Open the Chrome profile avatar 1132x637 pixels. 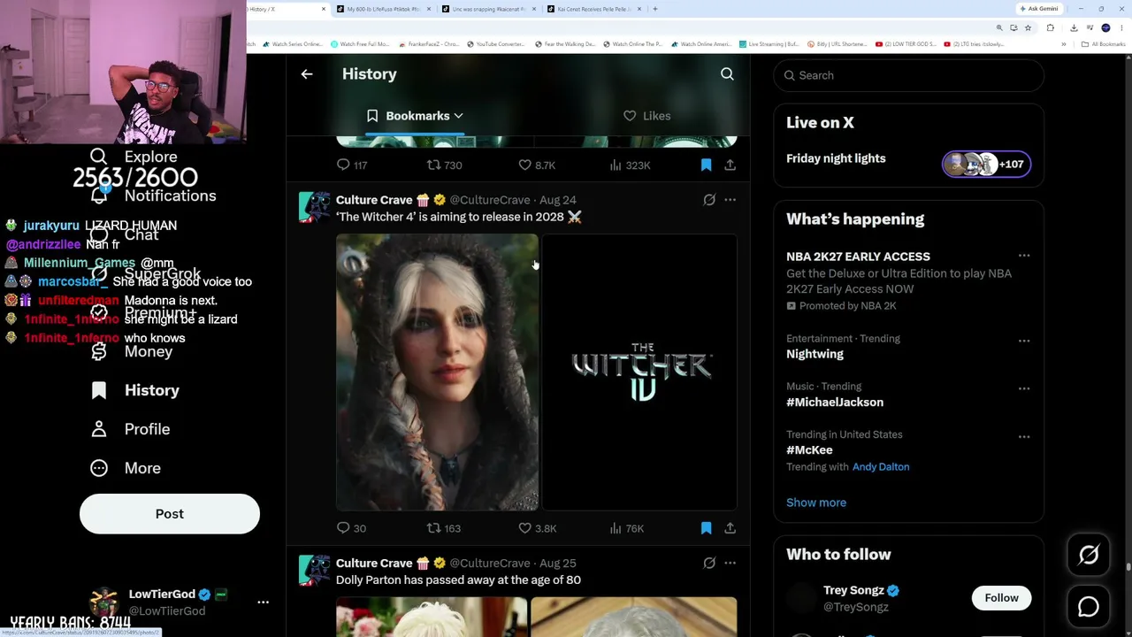[1105, 27]
